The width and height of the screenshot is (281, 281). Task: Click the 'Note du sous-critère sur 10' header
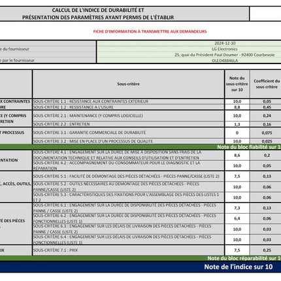pyautogui.click(x=237, y=84)
